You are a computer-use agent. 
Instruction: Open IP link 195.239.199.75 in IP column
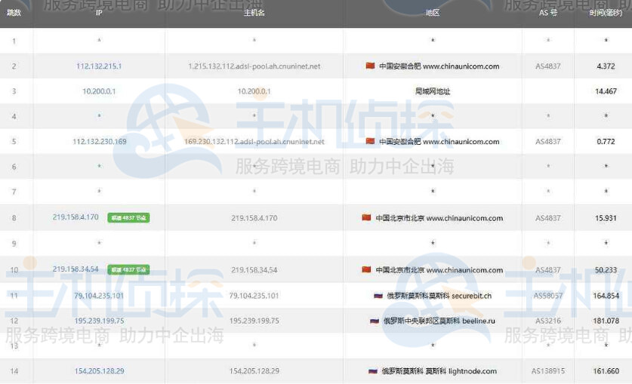point(99,321)
